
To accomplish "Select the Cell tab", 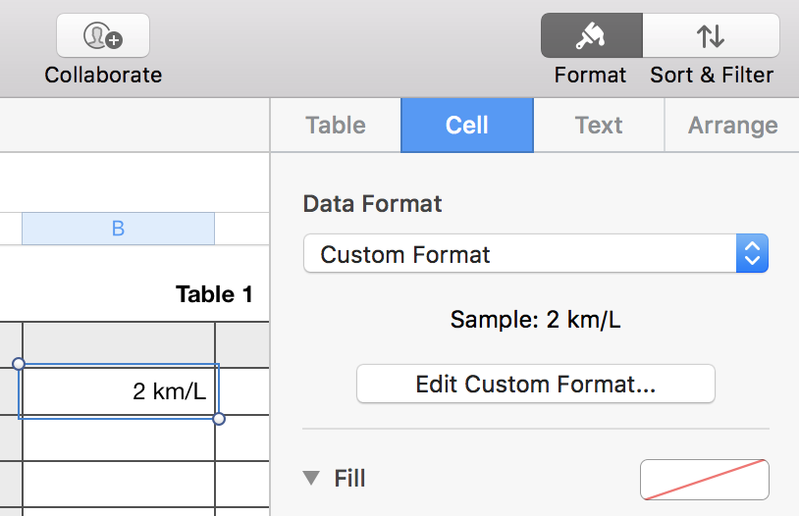I will click(x=467, y=126).
